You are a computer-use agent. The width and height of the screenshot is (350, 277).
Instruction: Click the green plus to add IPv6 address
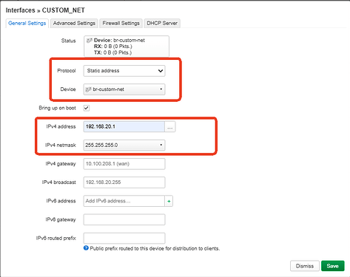169,201
